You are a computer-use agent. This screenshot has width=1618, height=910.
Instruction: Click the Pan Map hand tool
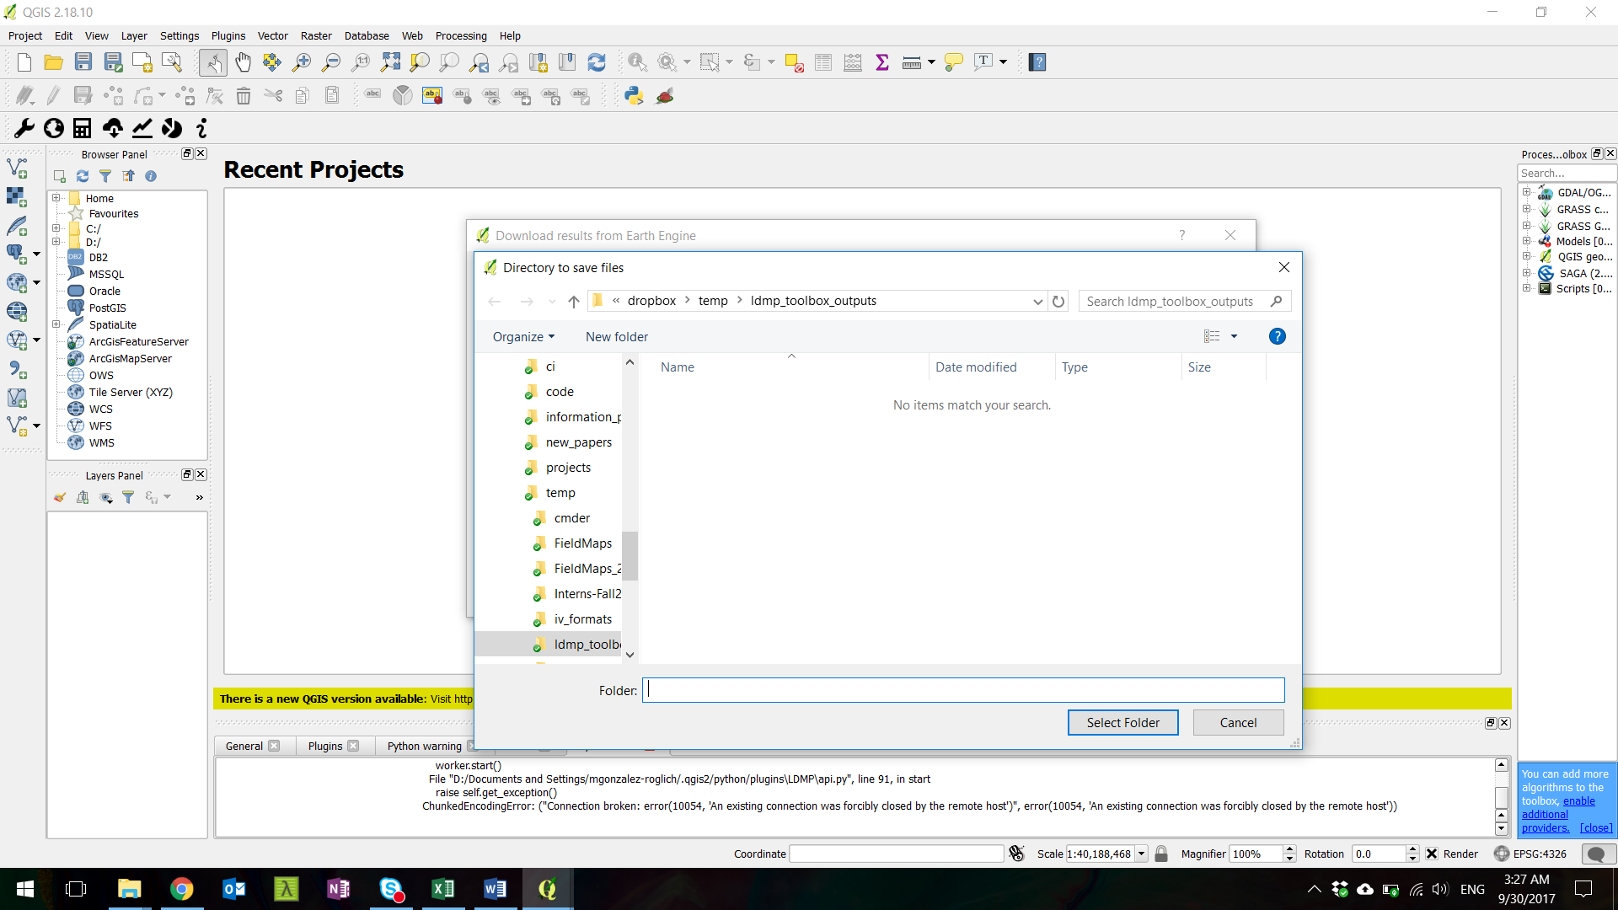[x=243, y=62]
